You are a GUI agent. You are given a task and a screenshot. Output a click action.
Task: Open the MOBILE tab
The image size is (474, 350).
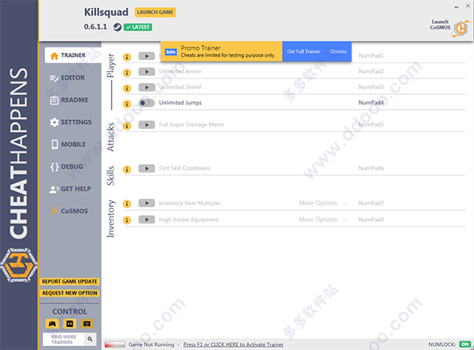(68, 145)
